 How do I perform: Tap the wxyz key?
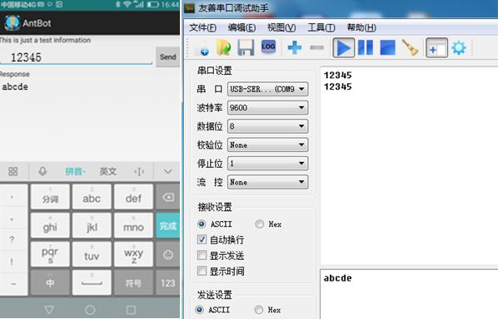point(133,254)
